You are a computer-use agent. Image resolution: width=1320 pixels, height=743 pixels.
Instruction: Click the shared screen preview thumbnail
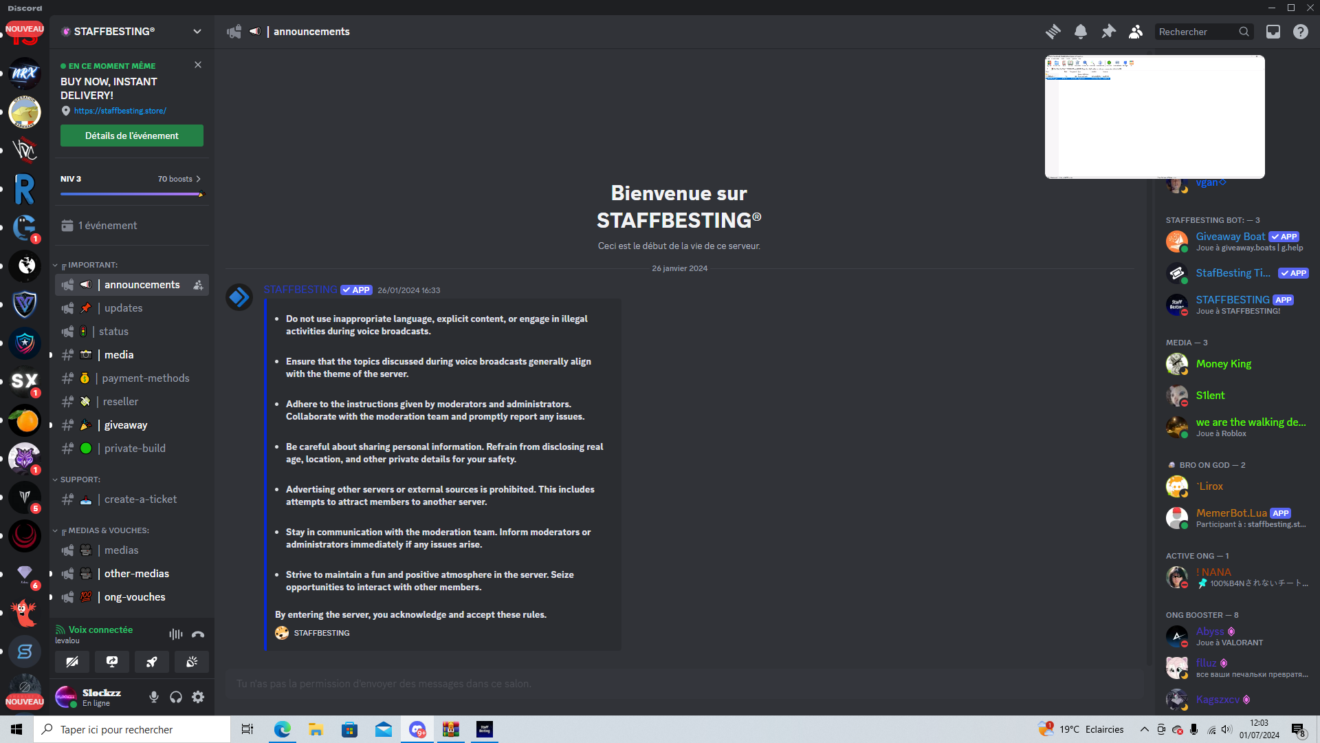coord(1155,117)
